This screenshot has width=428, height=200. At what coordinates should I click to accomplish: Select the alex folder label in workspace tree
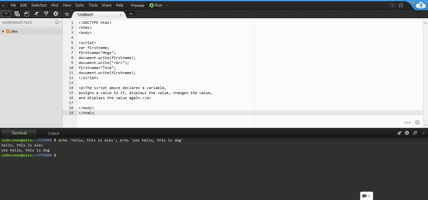(x=14, y=31)
